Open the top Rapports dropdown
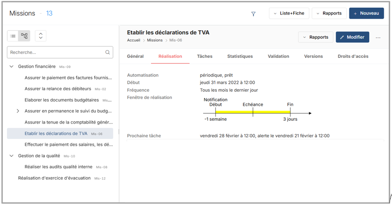Viewport: 392px width, 206px height. tap(329, 13)
